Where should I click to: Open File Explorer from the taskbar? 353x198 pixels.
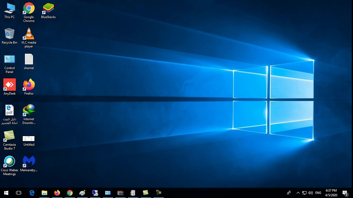(44, 193)
